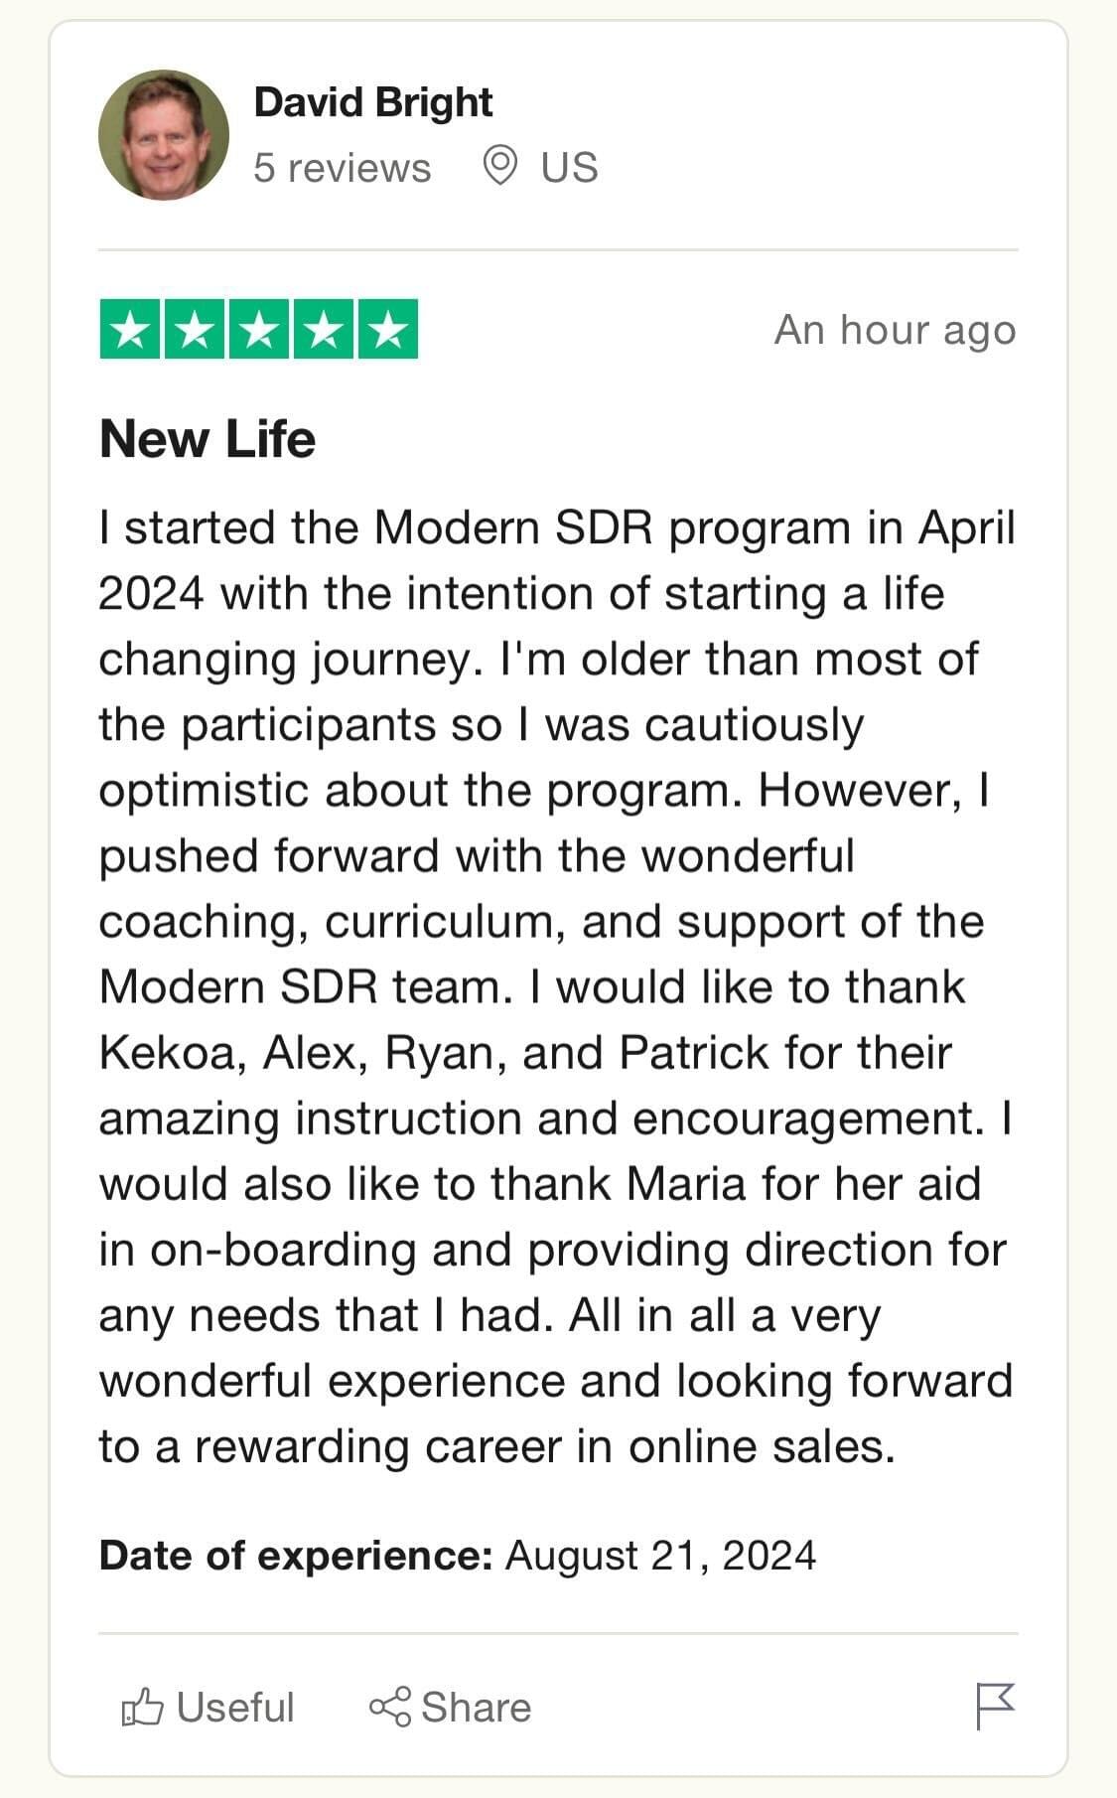Image resolution: width=1117 pixels, height=1798 pixels.
Task: Click the thumbs-up icon next to Useful
Action: point(142,1707)
